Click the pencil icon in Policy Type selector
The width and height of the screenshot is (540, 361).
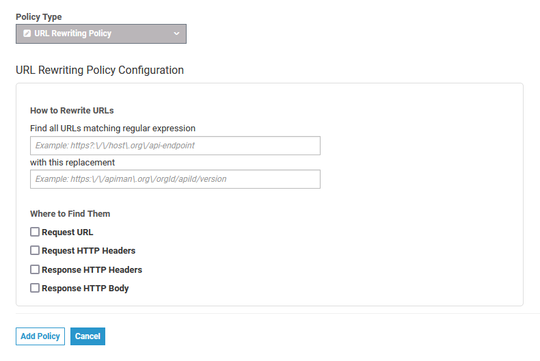[x=27, y=34]
